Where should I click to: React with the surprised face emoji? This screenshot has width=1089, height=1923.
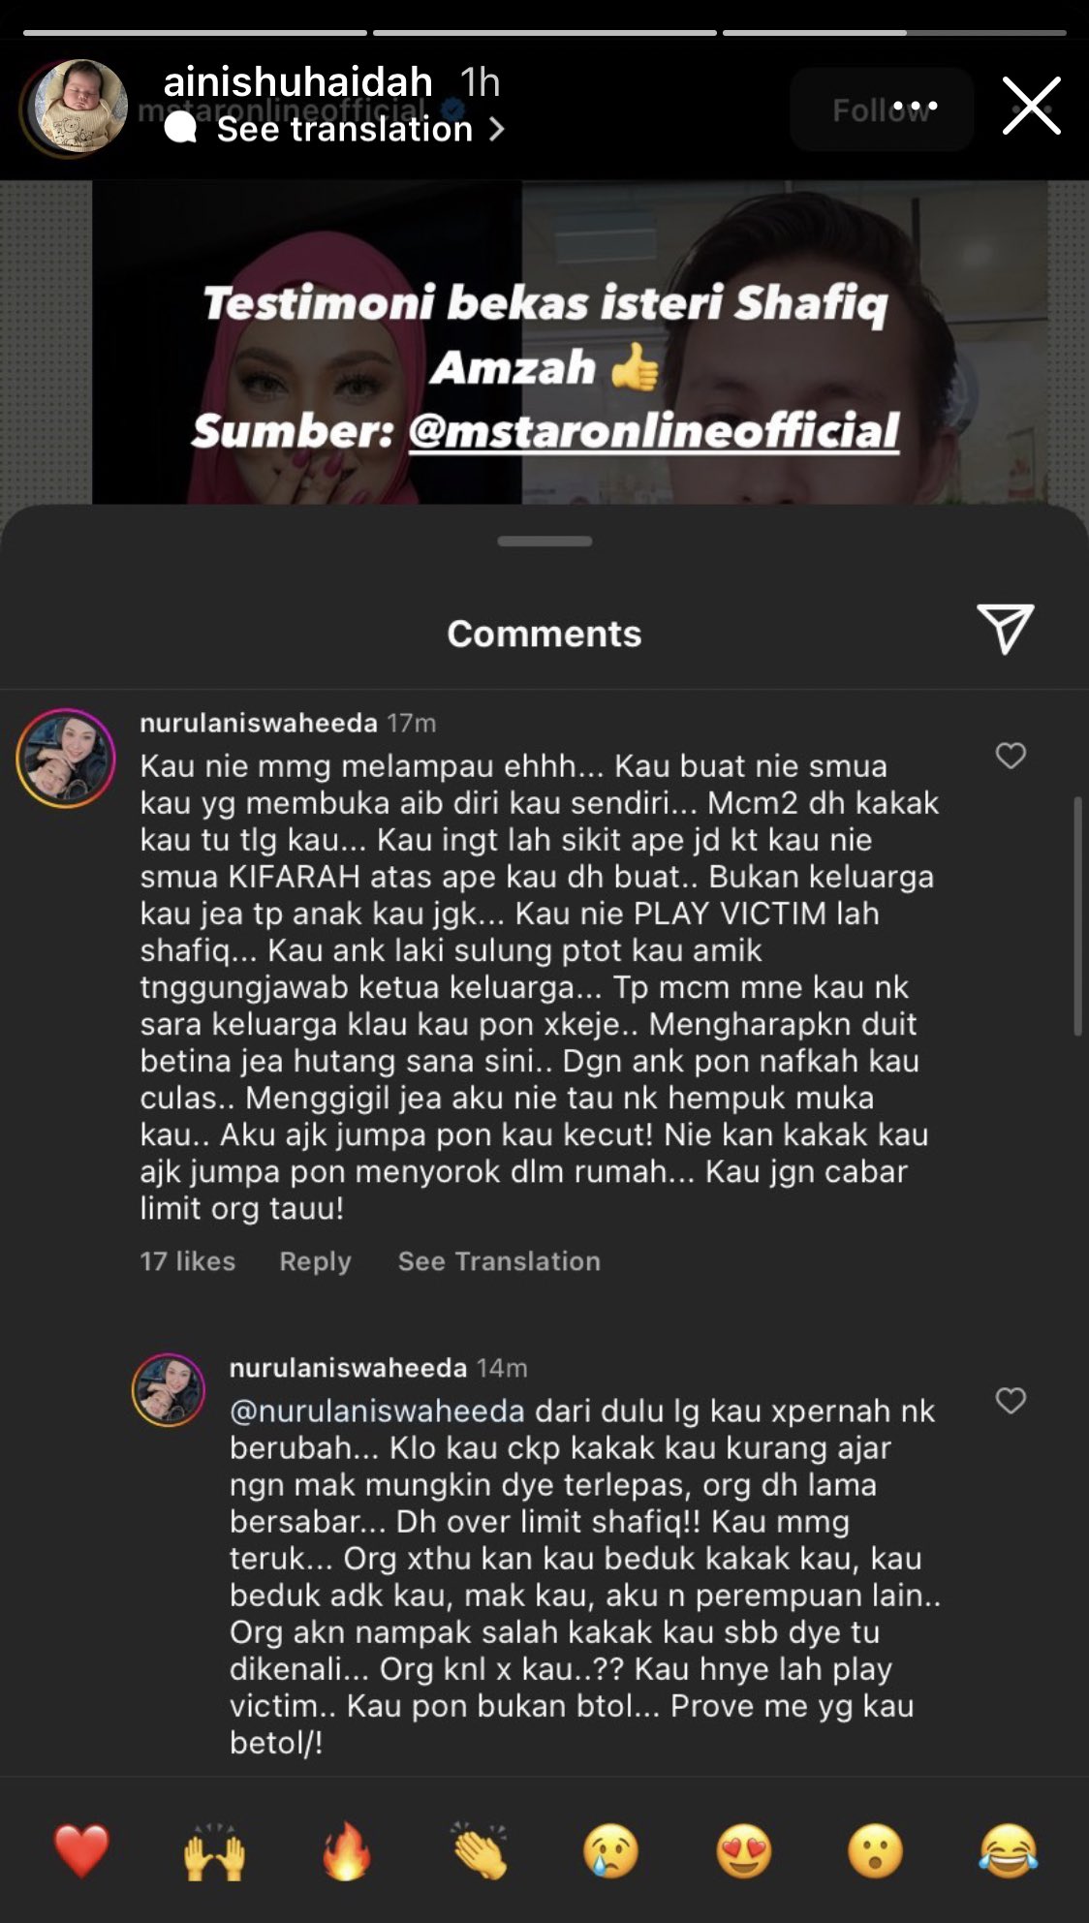[876, 1851]
